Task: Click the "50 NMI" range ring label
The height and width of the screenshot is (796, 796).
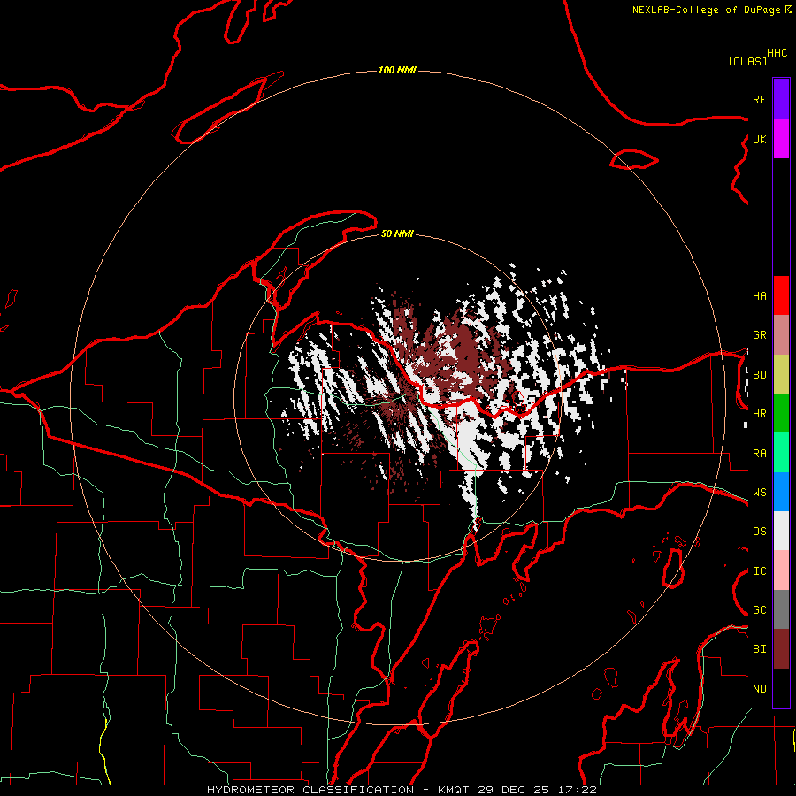Action: 397,233
